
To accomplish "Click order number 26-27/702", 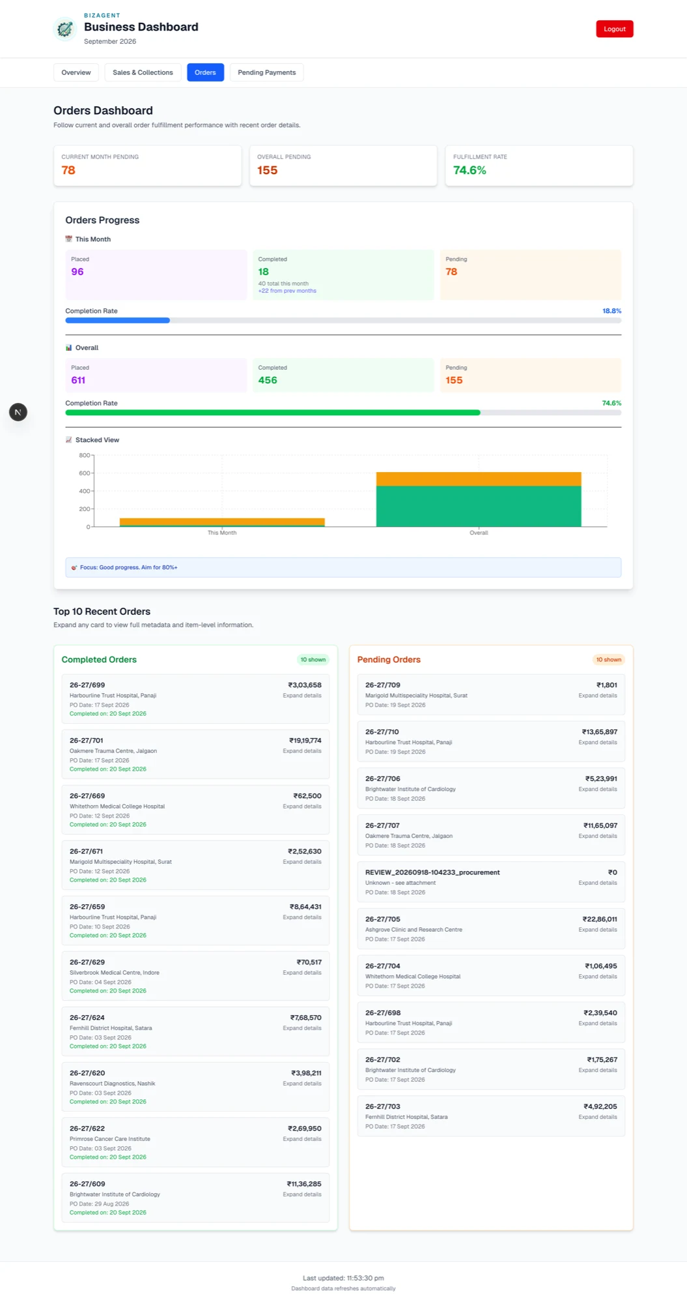I will click(383, 1060).
